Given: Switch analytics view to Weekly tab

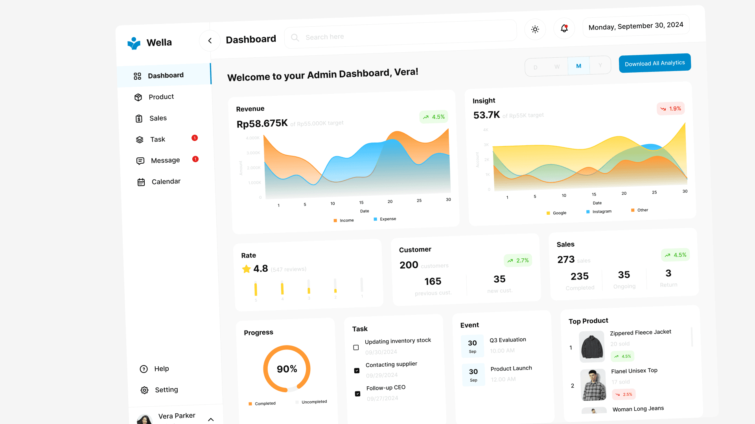Looking at the screenshot, I should (x=557, y=67).
